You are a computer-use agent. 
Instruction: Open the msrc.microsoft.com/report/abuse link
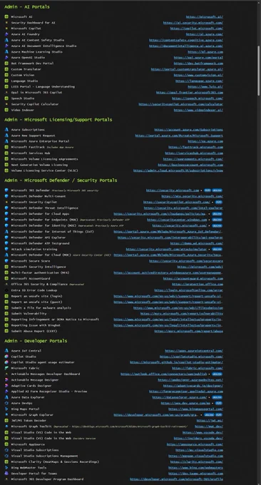tap(189, 331)
